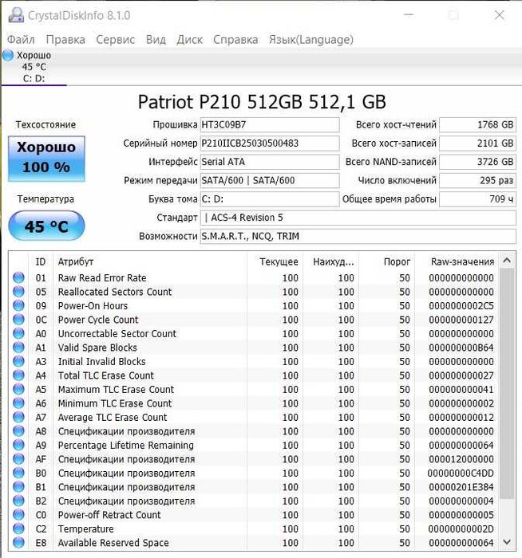Click the power-on count value 295 раз
This screenshot has width=522, height=558.
(x=477, y=180)
